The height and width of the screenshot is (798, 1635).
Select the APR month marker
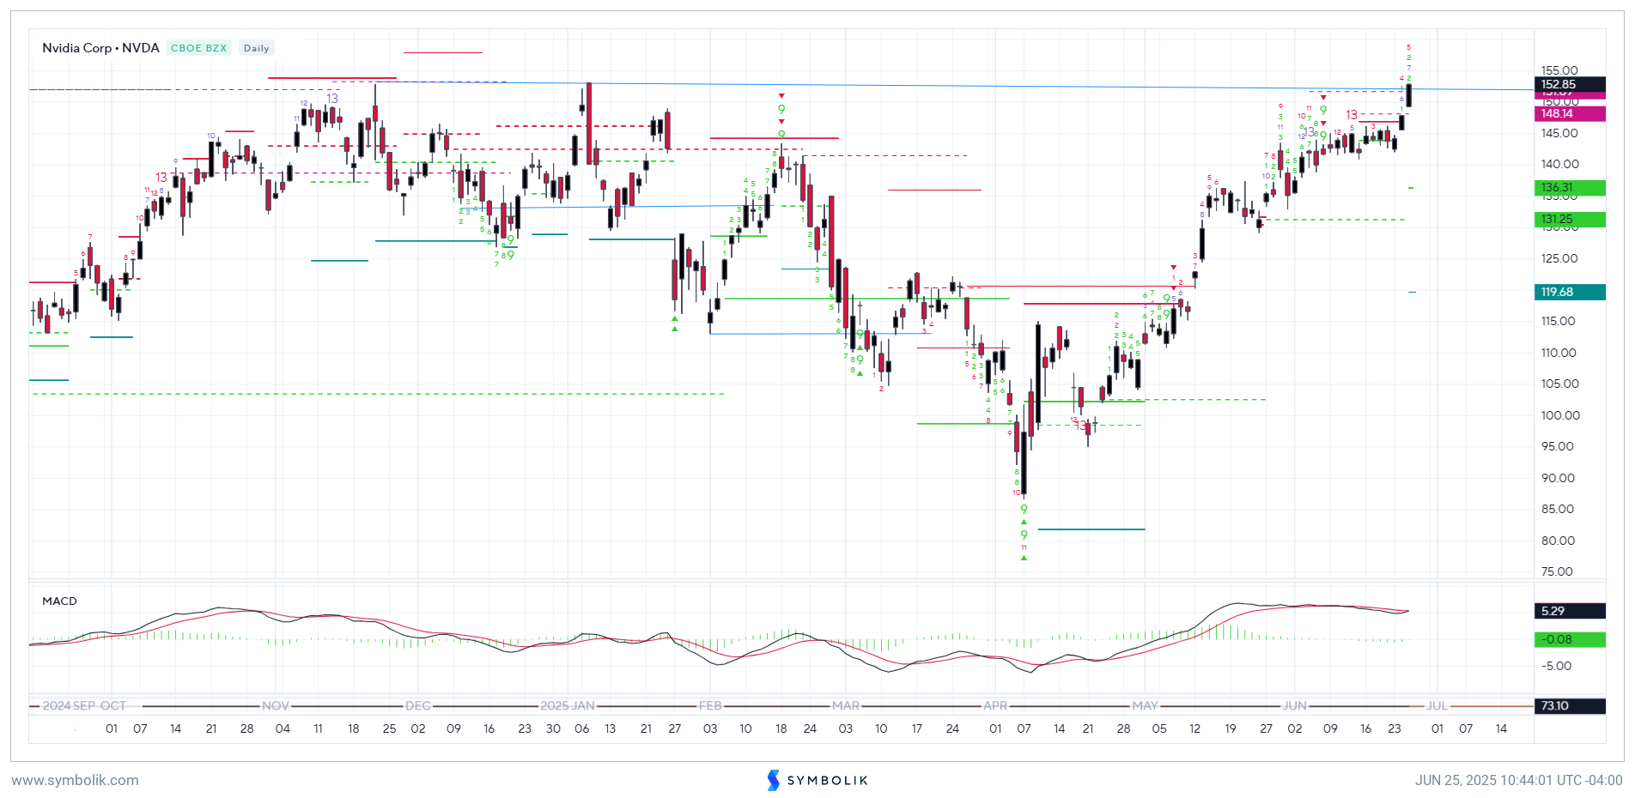tap(995, 705)
